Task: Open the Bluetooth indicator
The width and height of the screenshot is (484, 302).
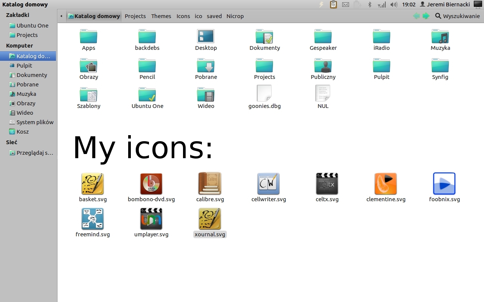Action: (370, 5)
